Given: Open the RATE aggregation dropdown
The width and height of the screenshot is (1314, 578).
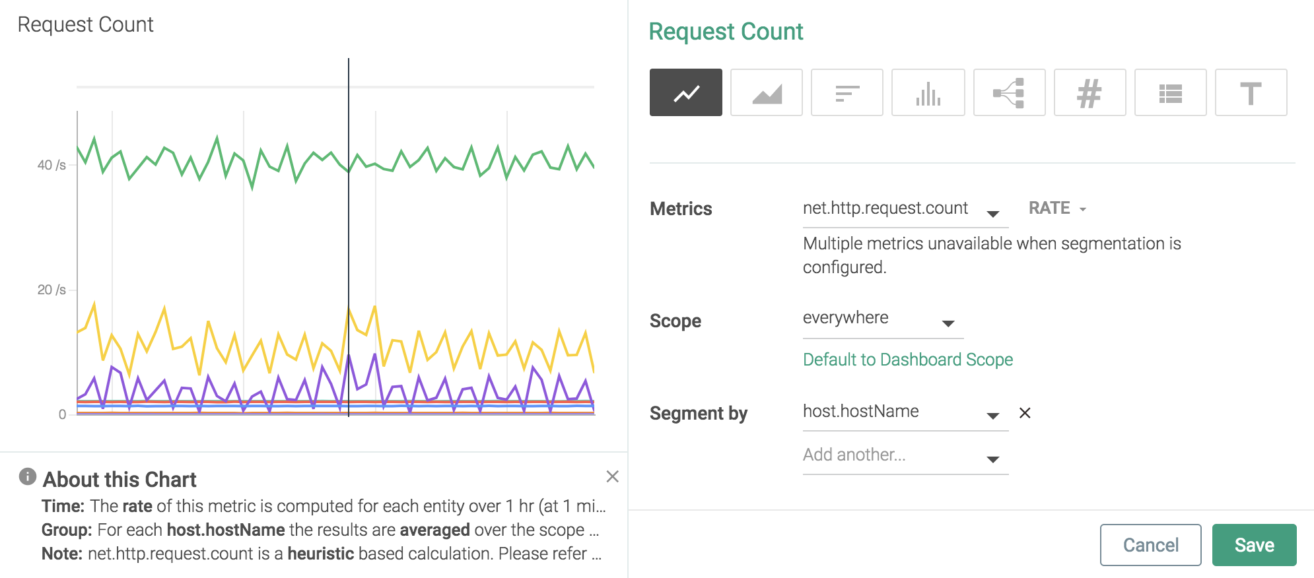Looking at the screenshot, I should point(1057,209).
